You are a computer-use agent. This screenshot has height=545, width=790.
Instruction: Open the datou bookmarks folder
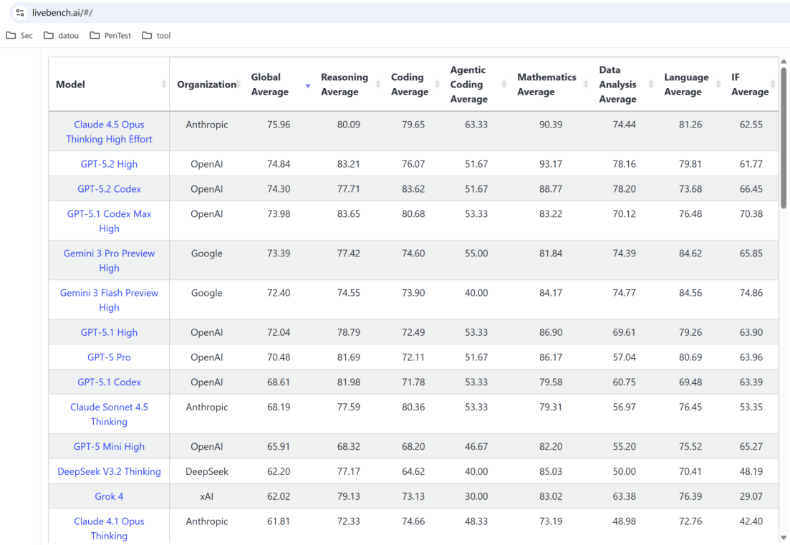[61, 35]
